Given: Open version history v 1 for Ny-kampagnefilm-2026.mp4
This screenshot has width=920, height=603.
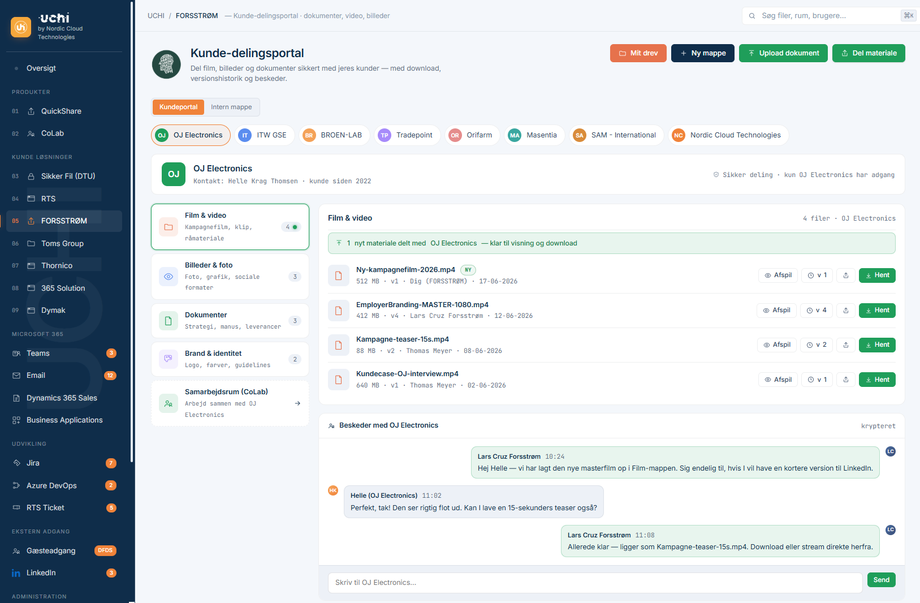Looking at the screenshot, I should tap(817, 275).
